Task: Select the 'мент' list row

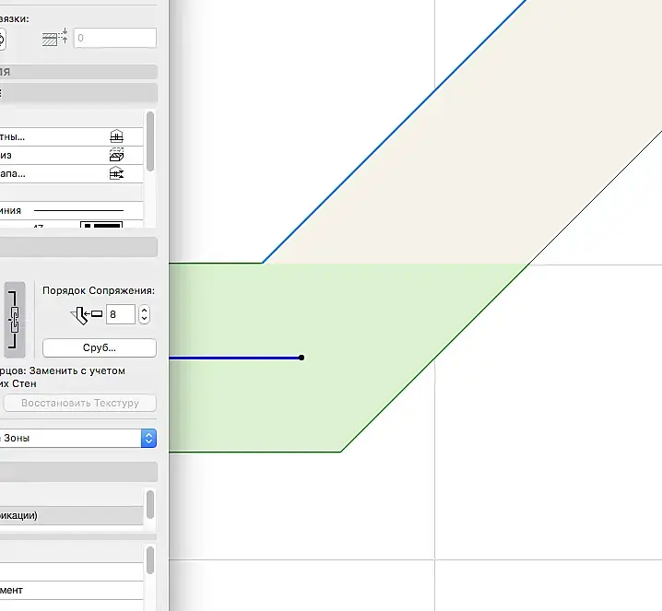Action: tap(71, 591)
